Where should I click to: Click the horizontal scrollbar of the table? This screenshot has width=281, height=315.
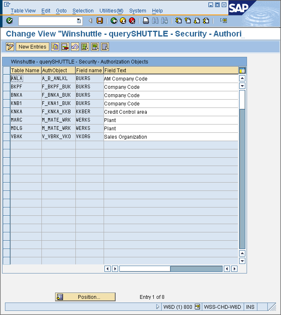click(x=171, y=269)
